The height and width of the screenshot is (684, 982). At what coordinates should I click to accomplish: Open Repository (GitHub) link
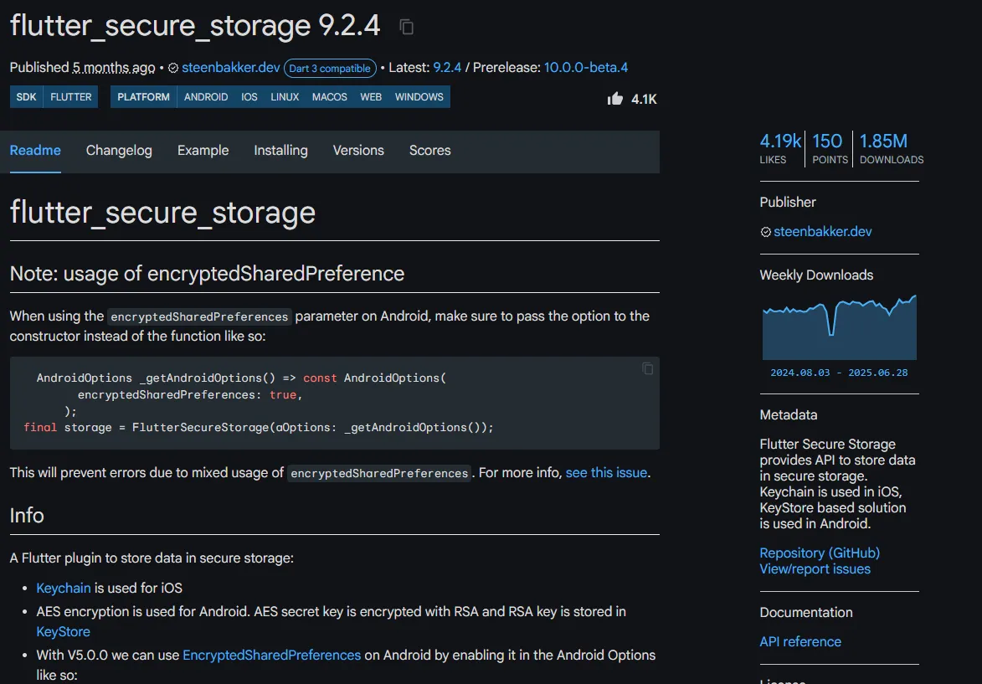[820, 553]
